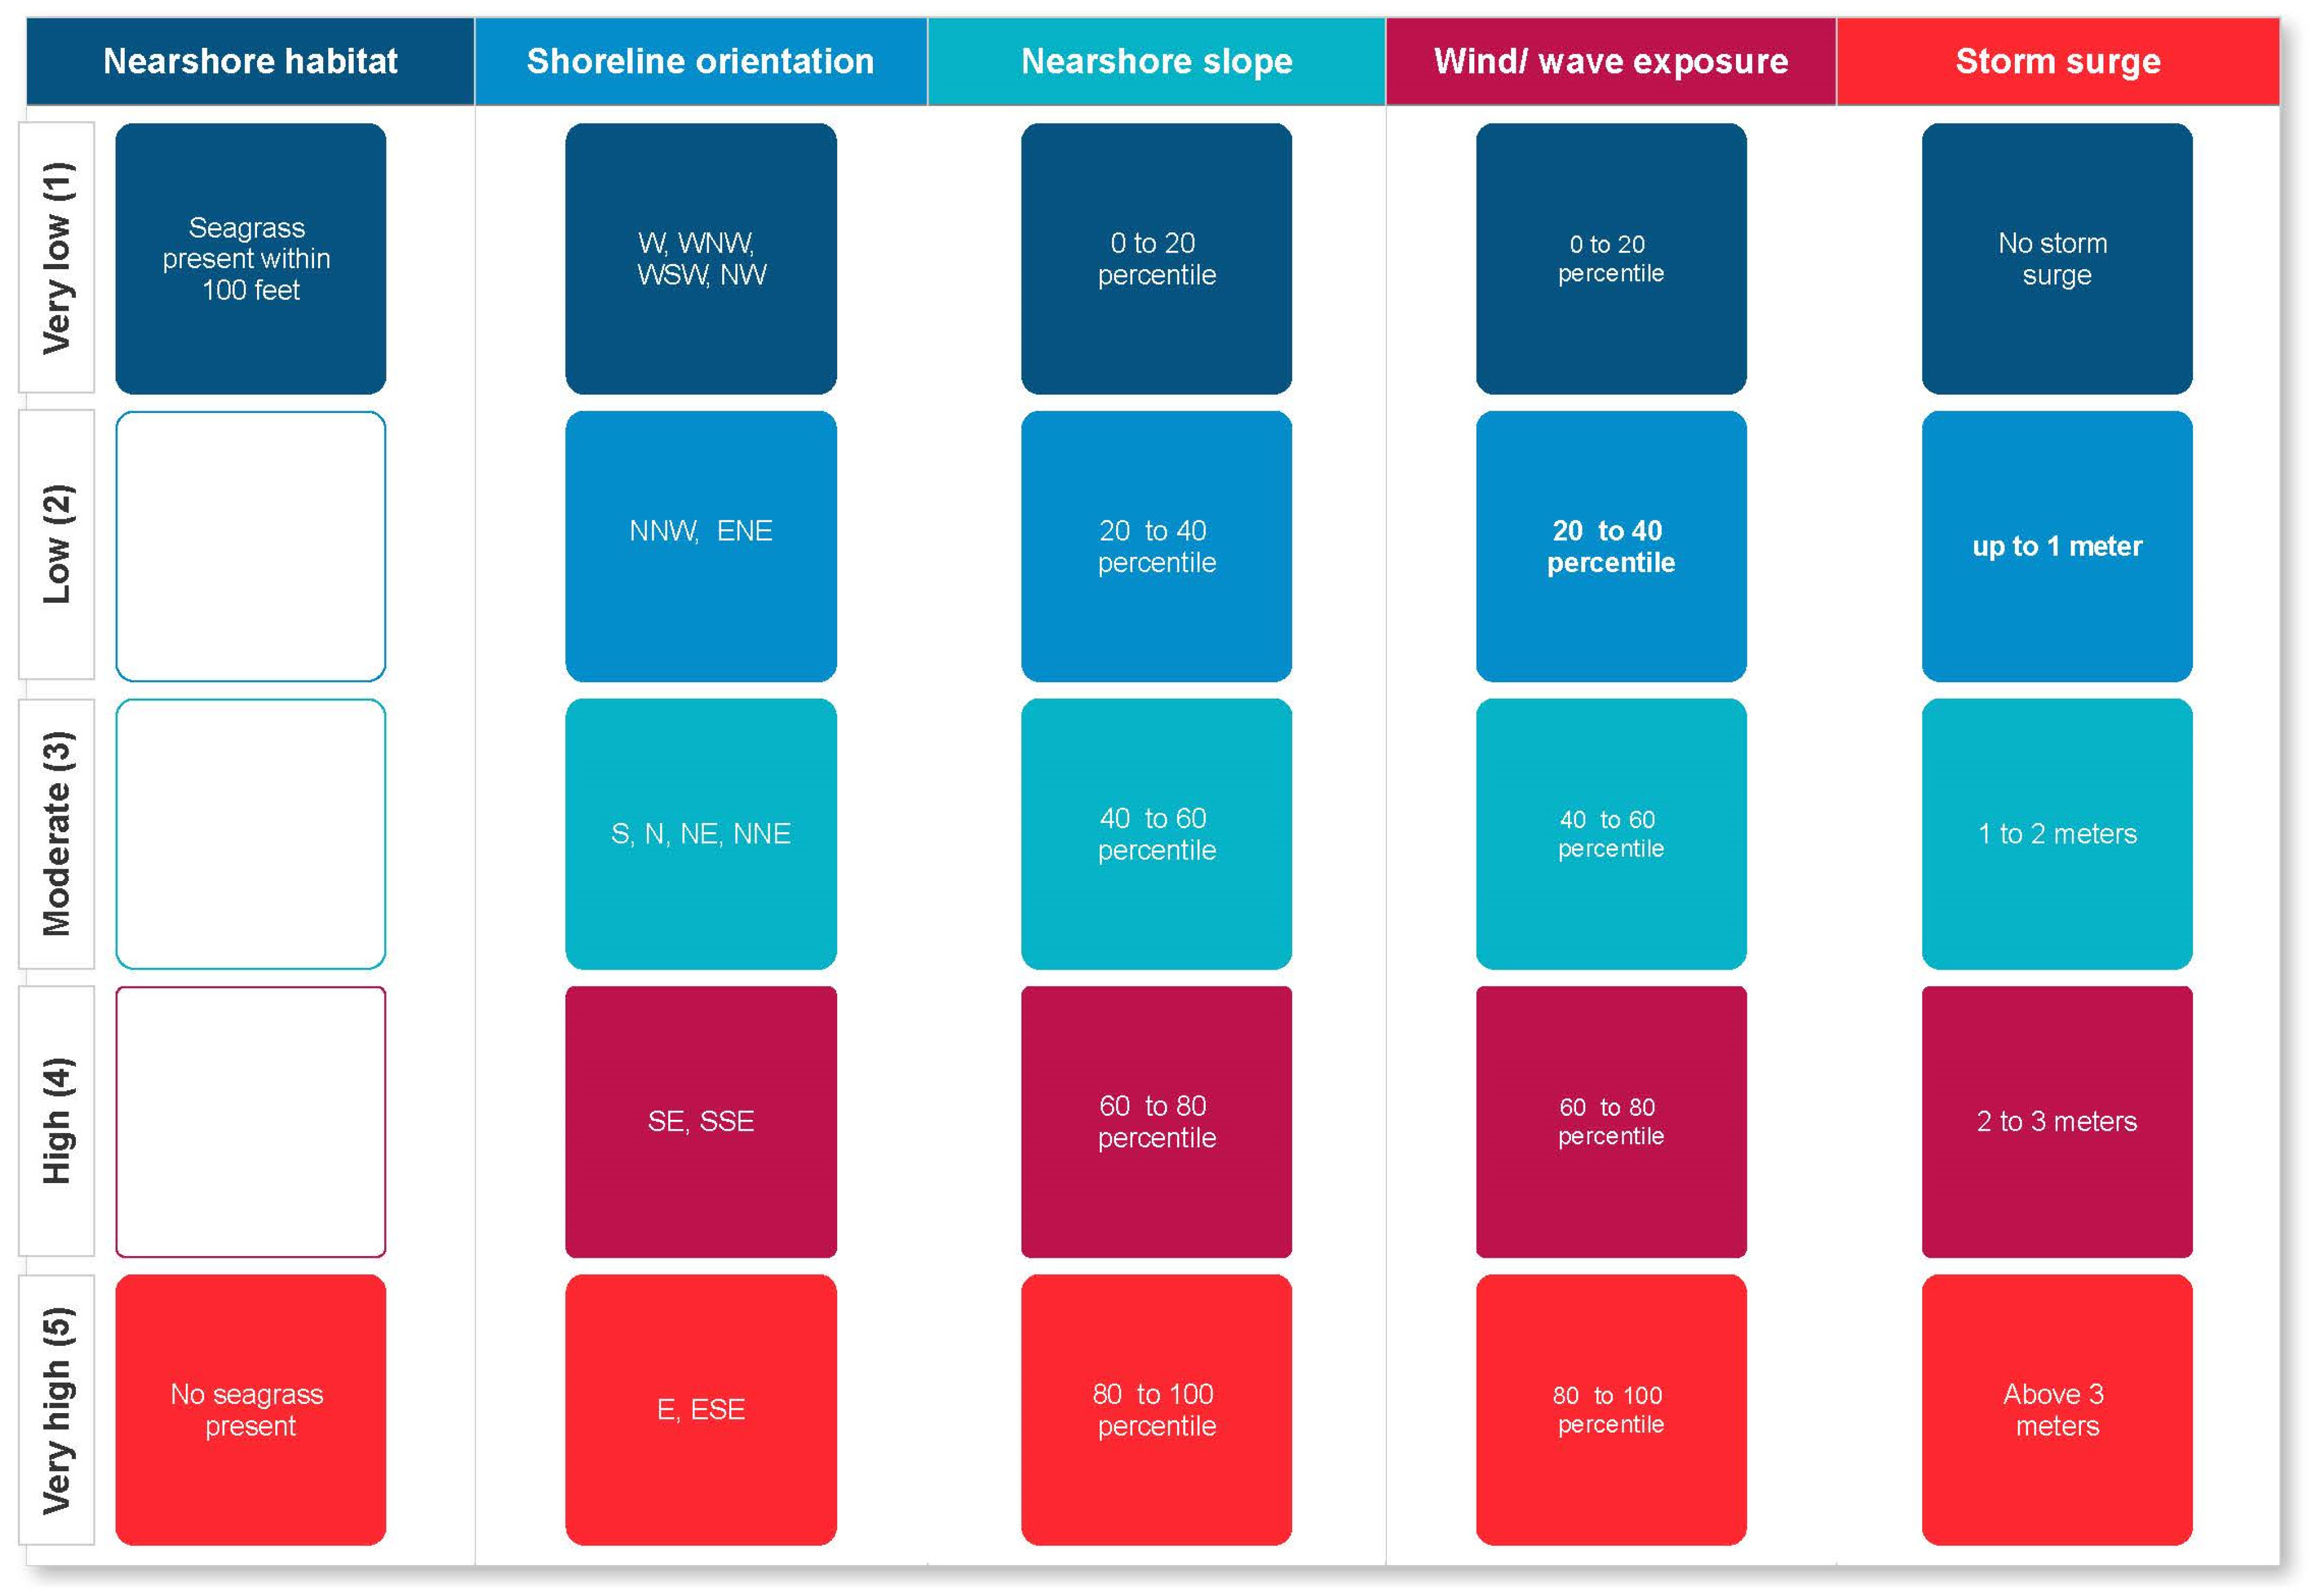The height and width of the screenshot is (1596, 2311).
Task: Select the High (4) row label
Action: (57, 1121)
